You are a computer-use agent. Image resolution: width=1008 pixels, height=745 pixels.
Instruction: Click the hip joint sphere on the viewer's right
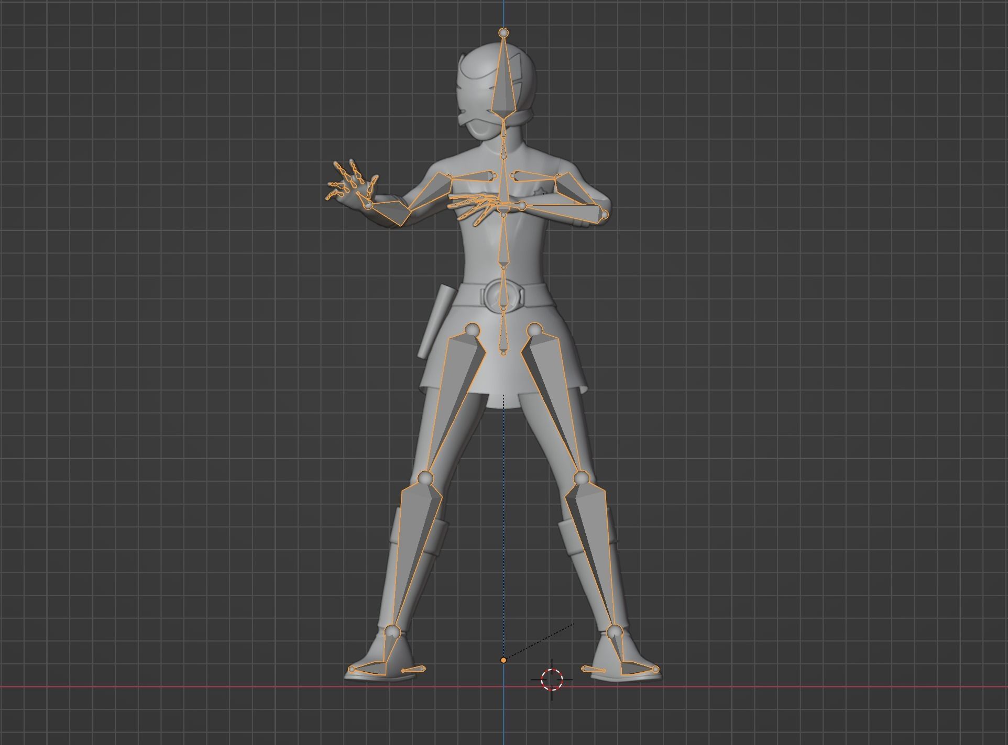coord(534,330)
